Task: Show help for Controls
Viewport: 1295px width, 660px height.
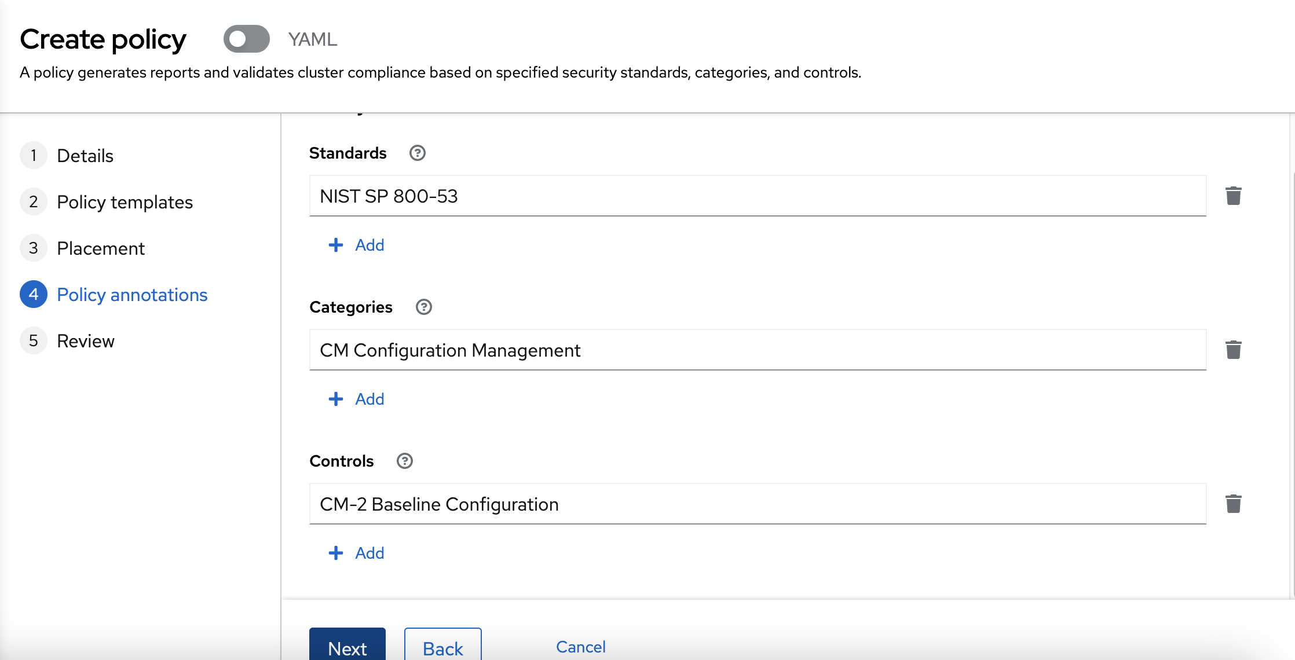Action: click(405, 461)
